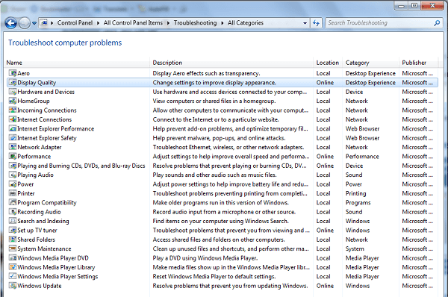Click the Power troubleshooter icon
This screenshot has height=297, width=448.
[13, 184]
